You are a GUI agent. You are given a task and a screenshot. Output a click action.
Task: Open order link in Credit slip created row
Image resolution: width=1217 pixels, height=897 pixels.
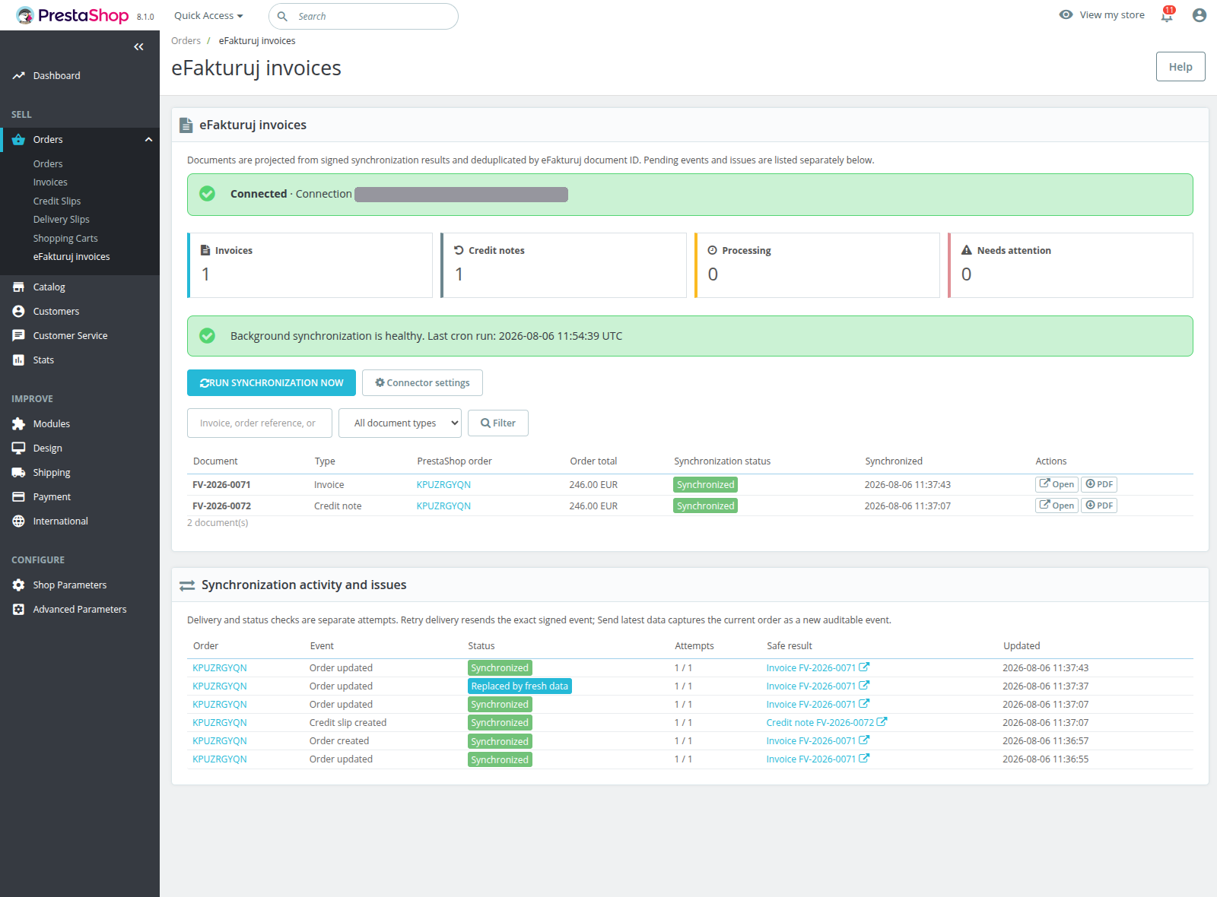tap(220, 723)
